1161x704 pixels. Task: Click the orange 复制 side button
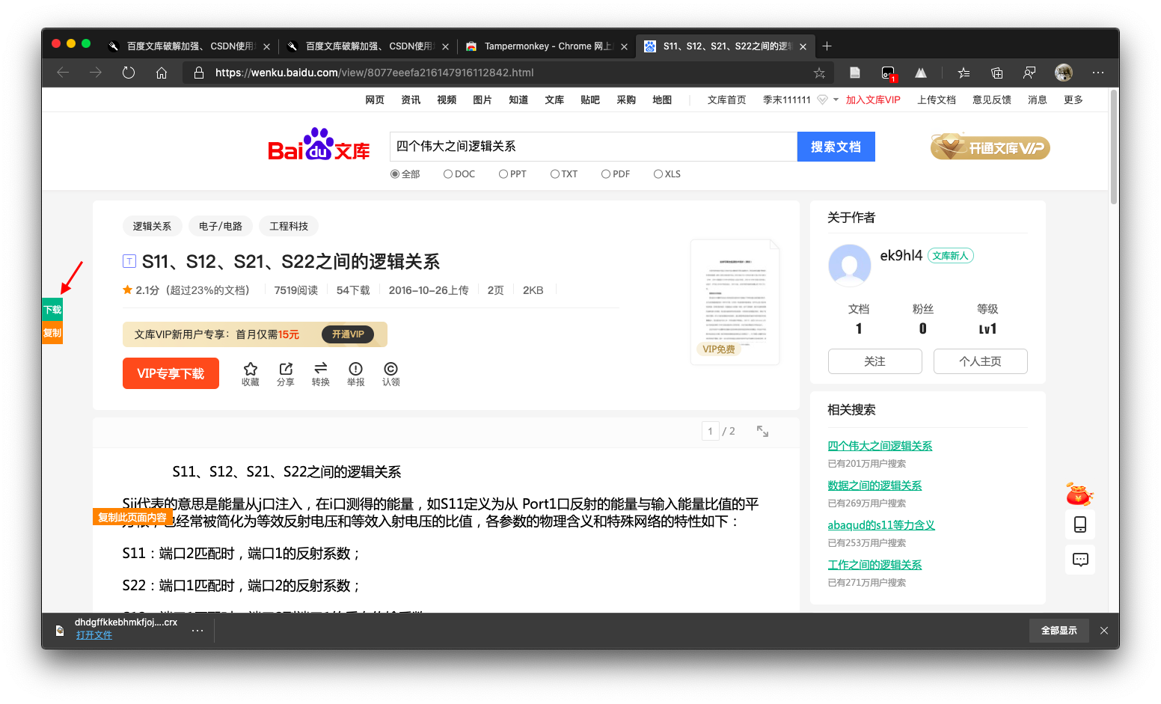click(x=52, y=333)
